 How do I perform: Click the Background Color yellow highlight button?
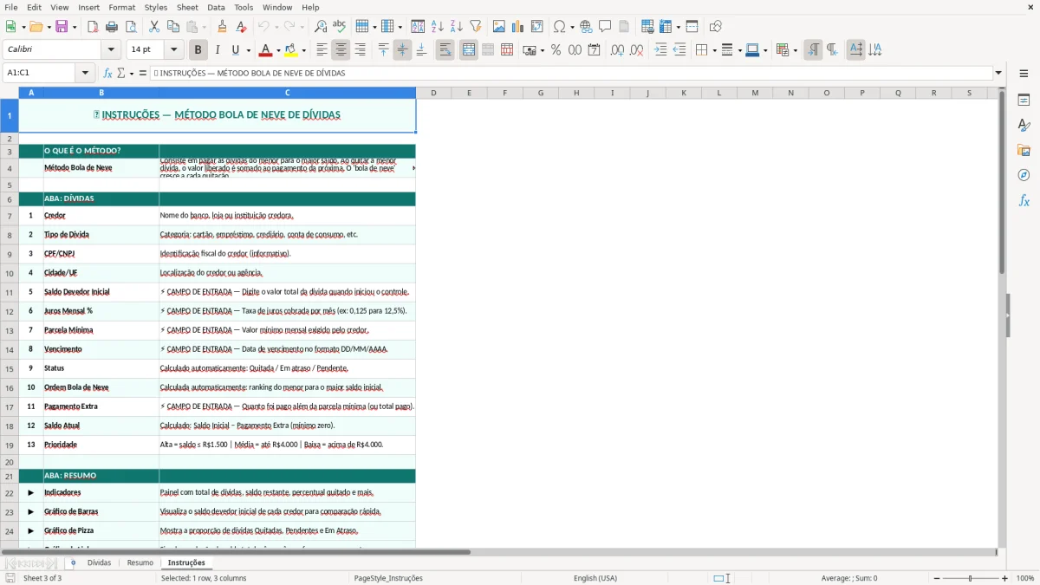(291, 50)
